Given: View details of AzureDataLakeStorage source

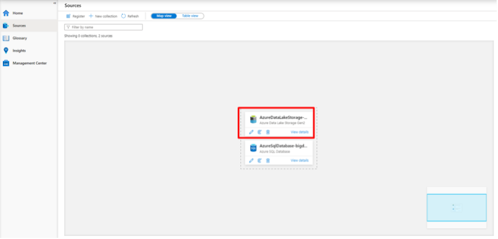Looking at the screenshot, I should click(300, 132).
